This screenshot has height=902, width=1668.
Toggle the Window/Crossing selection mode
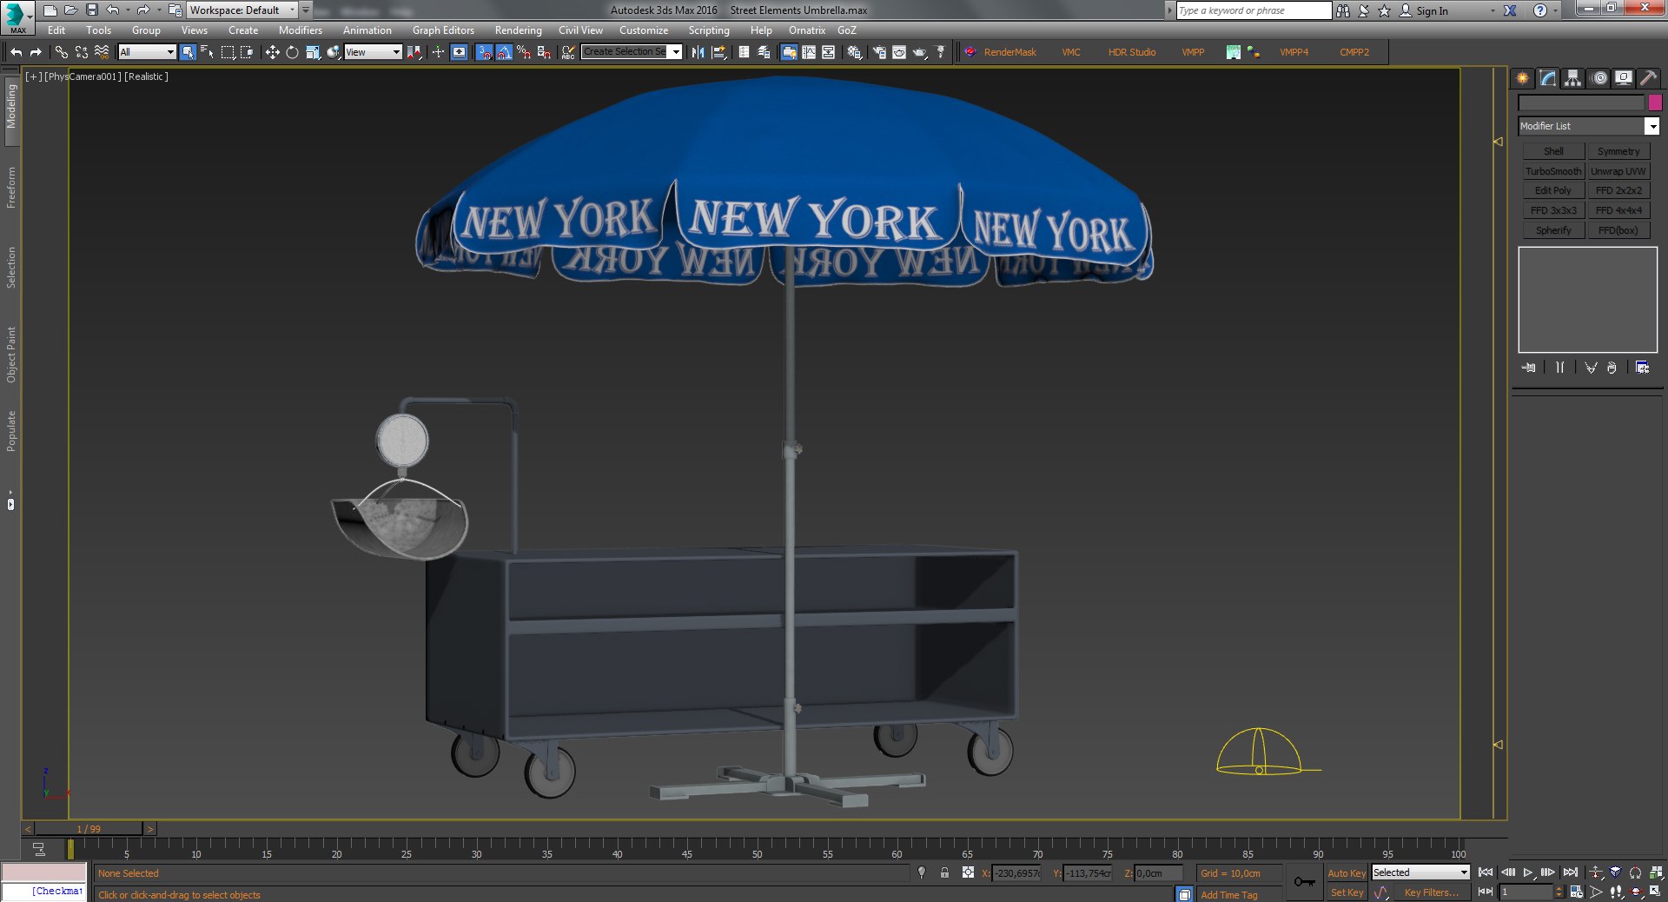[x=247, y=52]
